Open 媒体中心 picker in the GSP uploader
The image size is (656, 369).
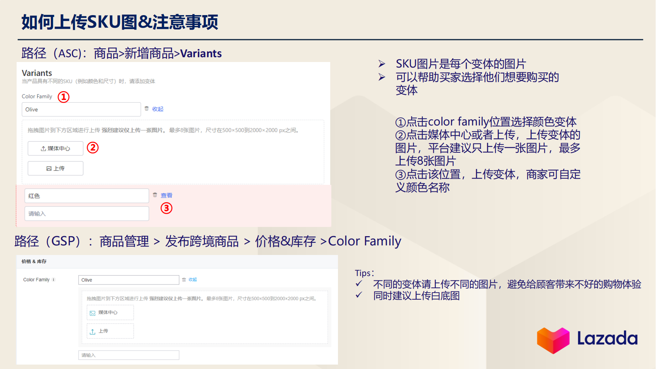[x=110, y=312]
